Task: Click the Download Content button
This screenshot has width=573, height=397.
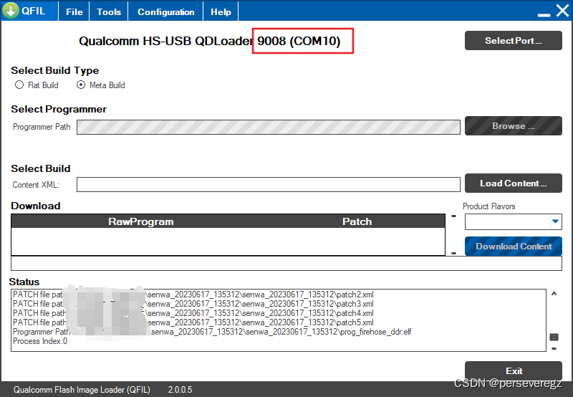Action: pyautogui.click(x=513, y=246)
